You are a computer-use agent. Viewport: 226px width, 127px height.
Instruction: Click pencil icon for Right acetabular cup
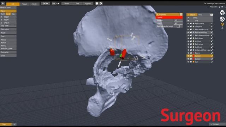[212, 30]
